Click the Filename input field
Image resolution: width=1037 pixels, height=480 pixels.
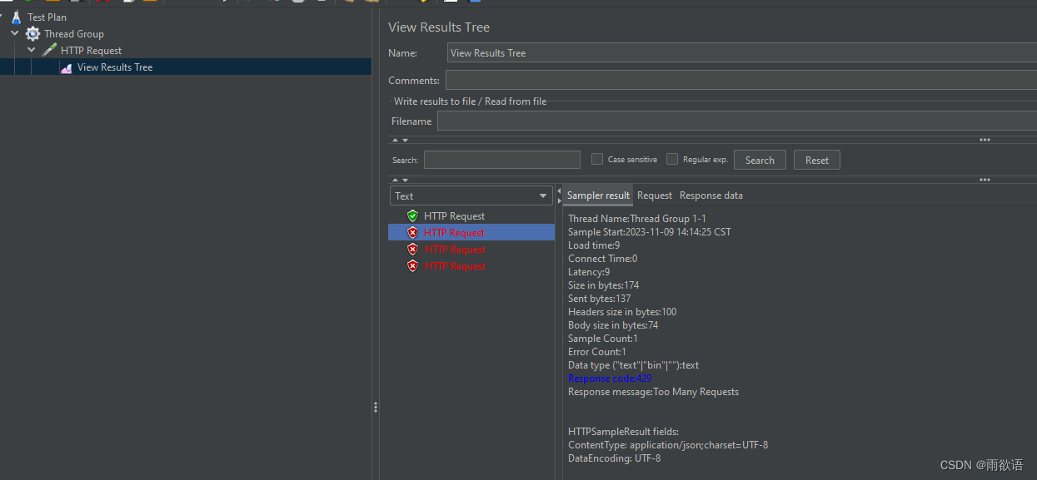pos(736,121)
